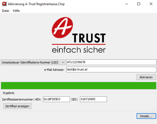
Task: Open the Details... button
Action: pos(146,116)
